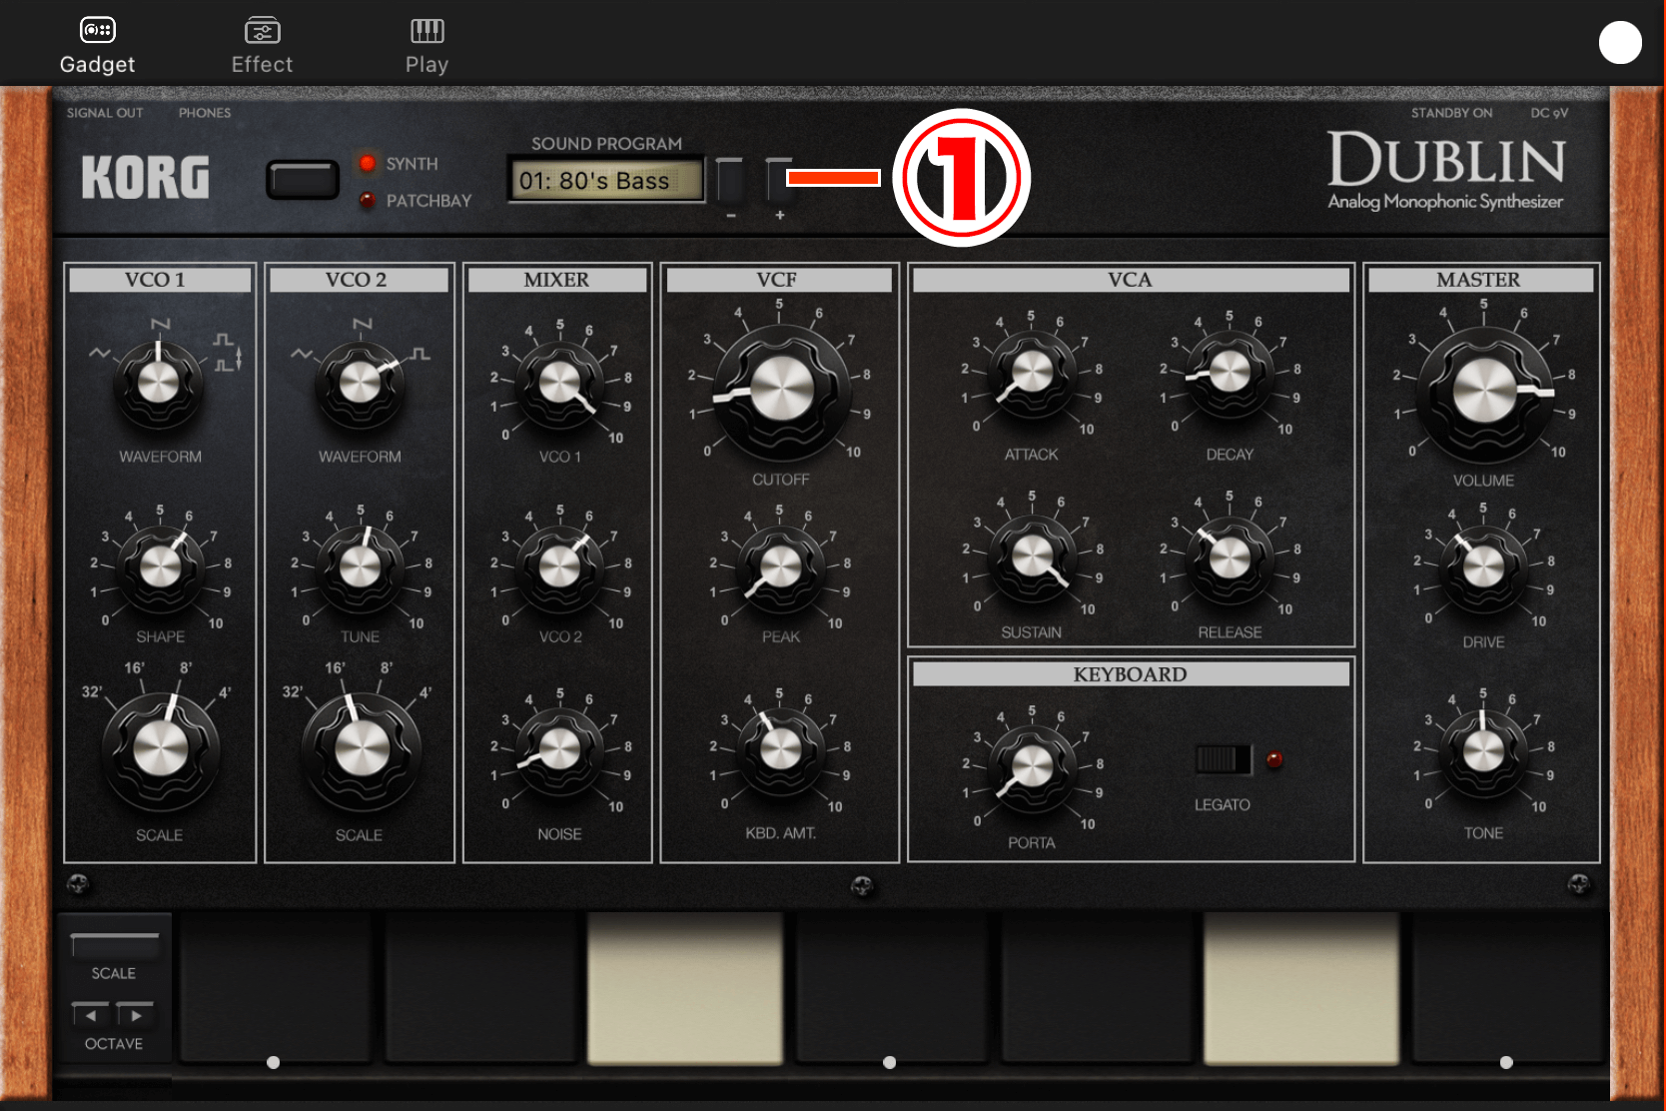This screenshot has width=1666, height=1111.
Task: Switch to the Effect tab
Action: point(262,46)
